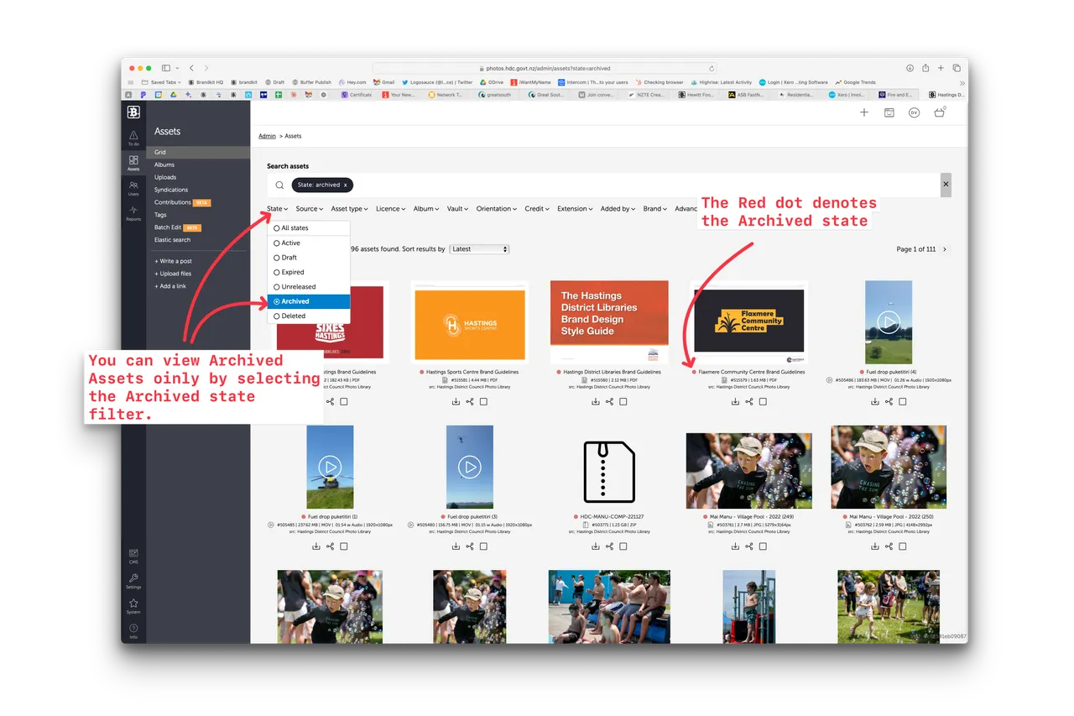The height and width of the screenshot is (716, 1074).
Task: Click the Brandkit logo at top left
Action: (133, 112)
